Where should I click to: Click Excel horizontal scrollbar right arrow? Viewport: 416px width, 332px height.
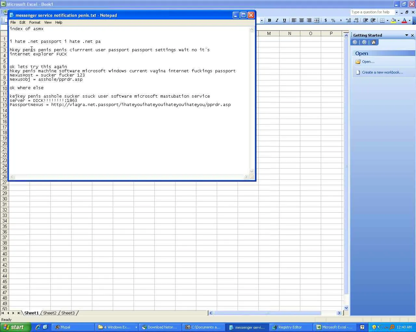(339, 313)
